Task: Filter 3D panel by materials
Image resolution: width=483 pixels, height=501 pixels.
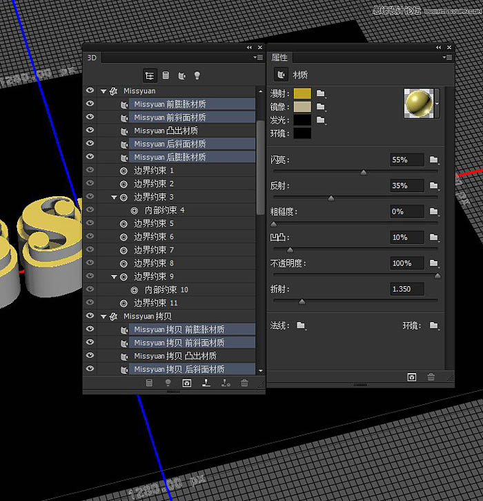Action: [181, 76]
